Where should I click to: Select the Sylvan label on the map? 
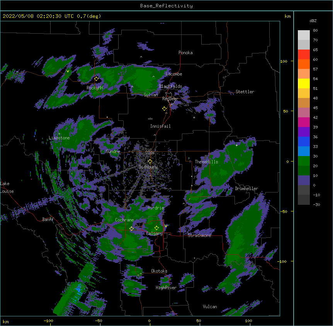coord(151,95)
